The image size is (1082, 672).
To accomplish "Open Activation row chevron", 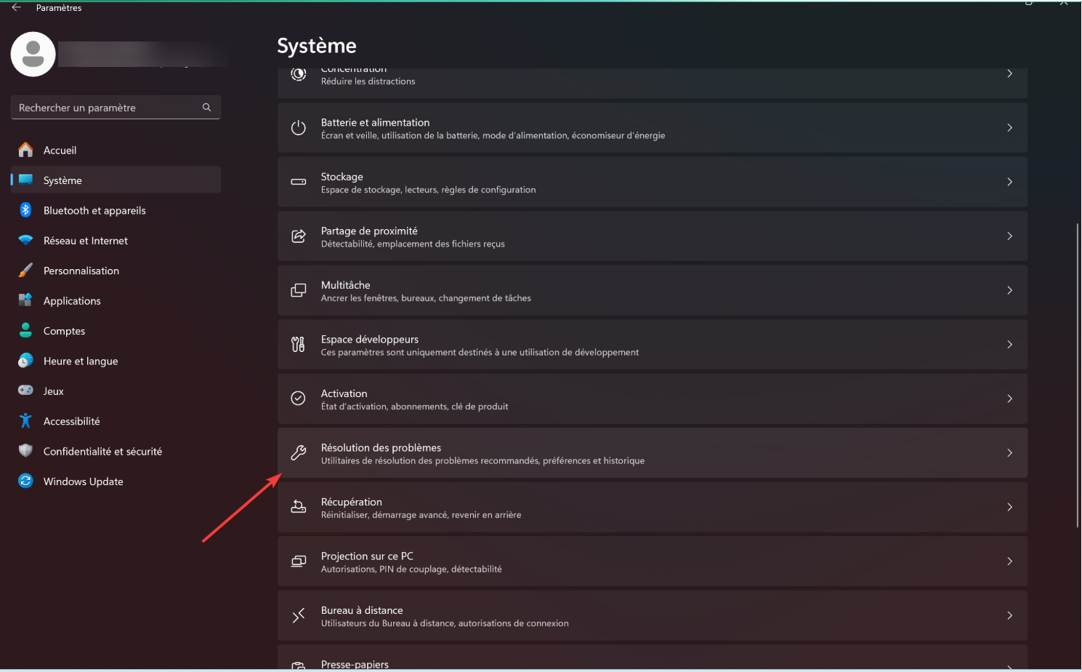I will pos(1010,399).
